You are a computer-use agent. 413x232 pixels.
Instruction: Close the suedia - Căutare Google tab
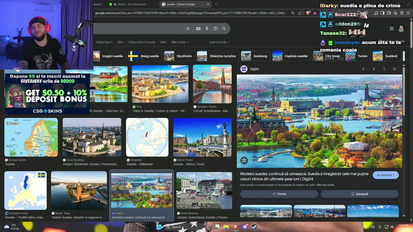coord(208,4)
